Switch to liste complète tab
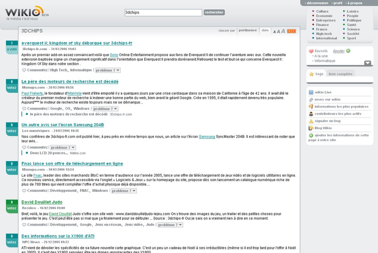378x253 pixels. coord(340,74)
